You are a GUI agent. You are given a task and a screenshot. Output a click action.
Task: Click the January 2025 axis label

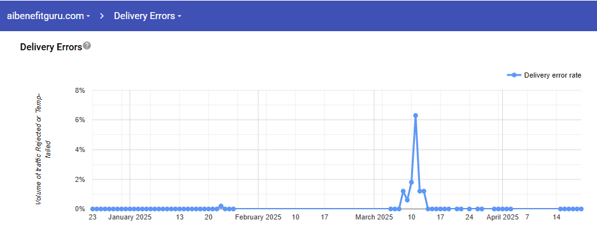click(130, 218)
